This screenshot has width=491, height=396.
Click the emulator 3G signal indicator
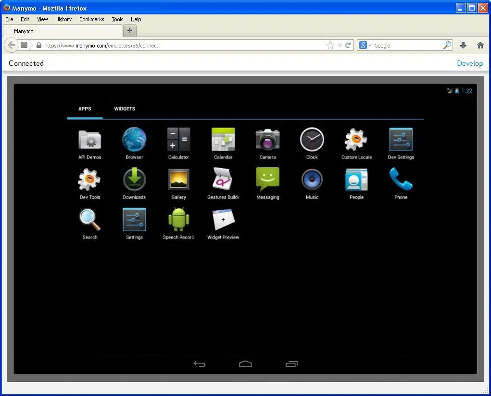click(x=449, y=91)
